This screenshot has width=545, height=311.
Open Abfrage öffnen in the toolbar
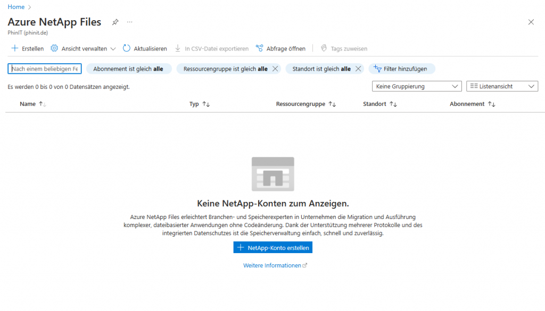pyautogui.click(x=280, y=48)
